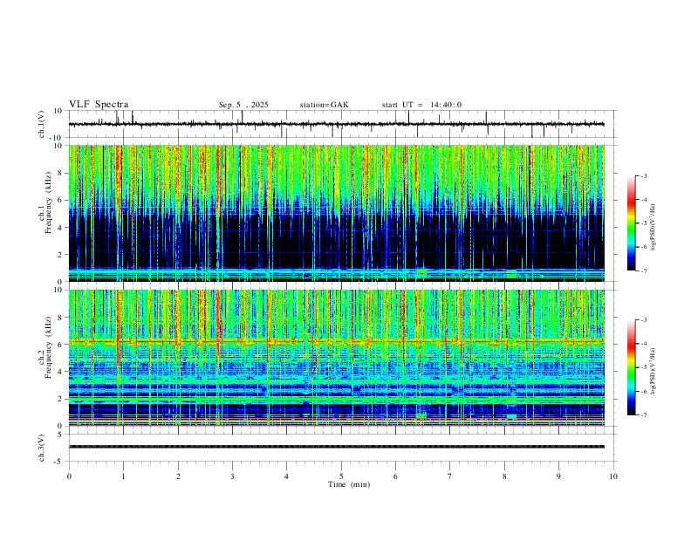Click the "-7" label on ch.2 colorbar

pyautogui.click(x=644, y=414)
